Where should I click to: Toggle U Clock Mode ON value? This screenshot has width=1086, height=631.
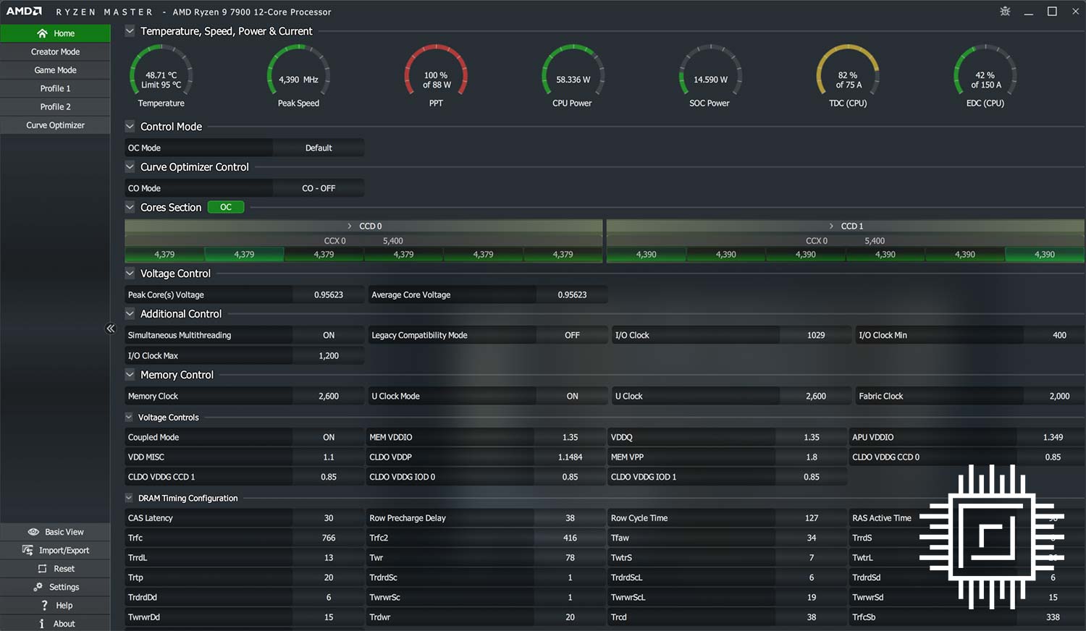click(572, 396)
